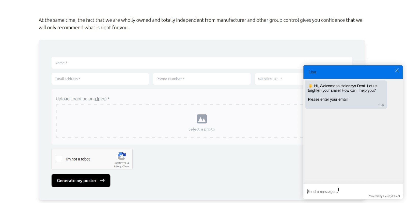The image size is (407, 203).
Task: Click the image upload icon
Action: click(x=202, y=119)
